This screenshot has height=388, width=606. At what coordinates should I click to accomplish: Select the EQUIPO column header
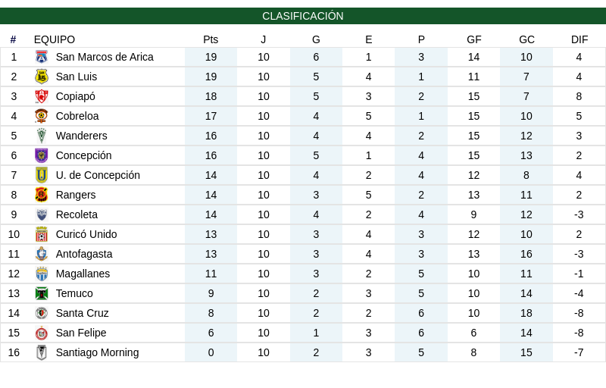[x=55, y=39]
